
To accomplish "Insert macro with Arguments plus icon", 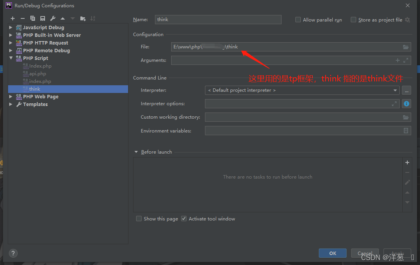I will [398, 60].
